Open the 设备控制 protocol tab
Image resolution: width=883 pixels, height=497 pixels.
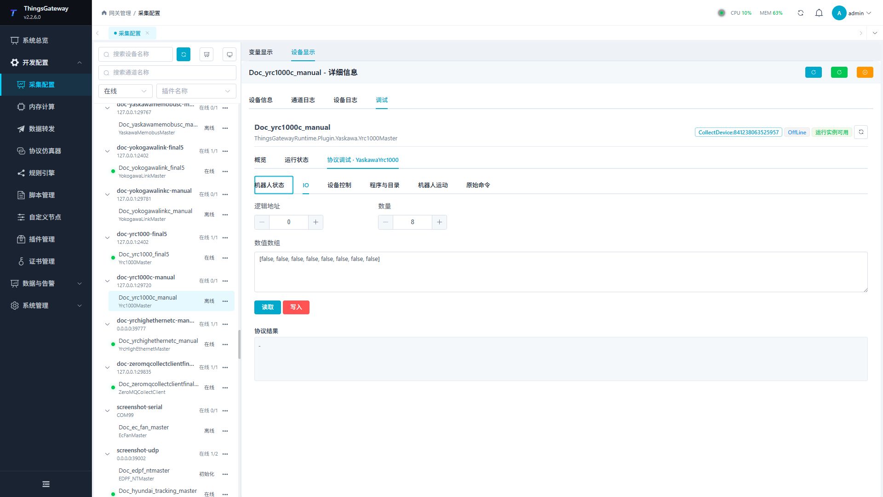tap(339, 185)
